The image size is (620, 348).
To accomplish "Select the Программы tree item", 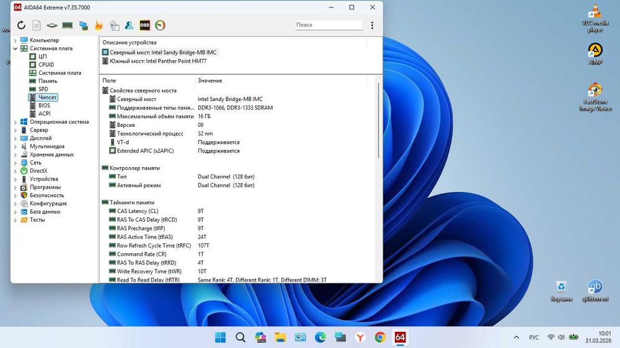I will coord(45,187).
